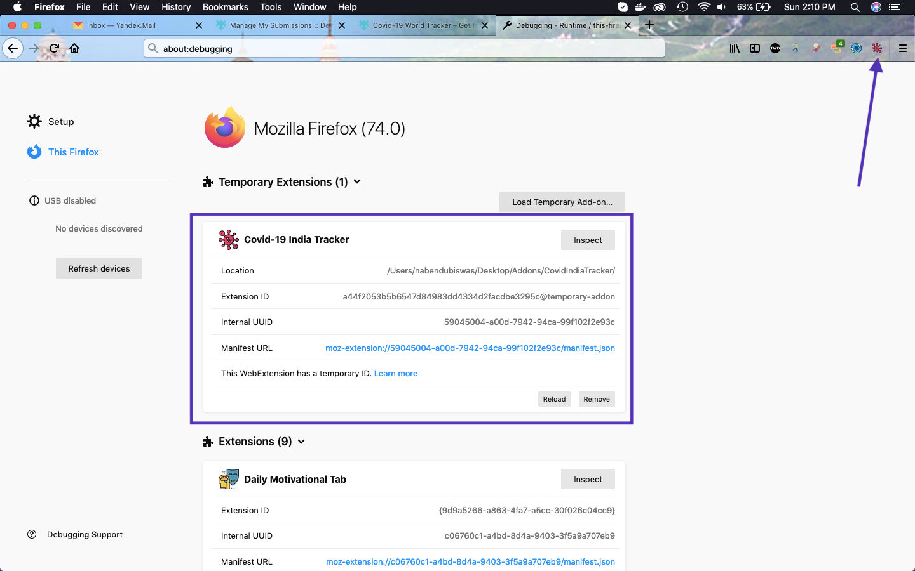
Task: Open Creative Cloud icon in menu bar
Action: (x=660, y=7)
